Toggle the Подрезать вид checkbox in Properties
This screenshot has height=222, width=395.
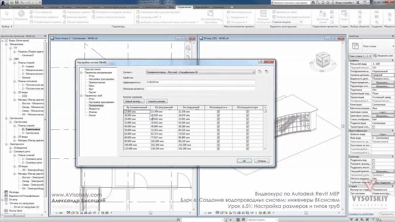pos(373,160)
